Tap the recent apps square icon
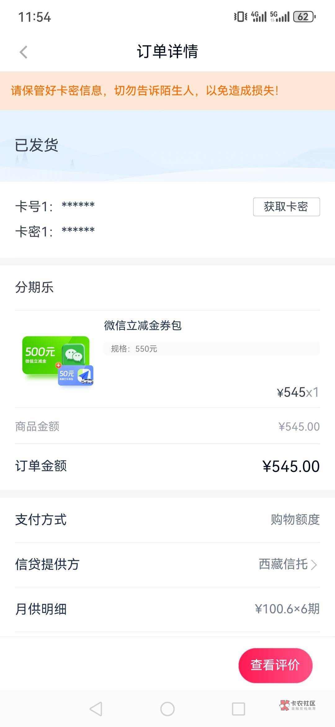 239,709
